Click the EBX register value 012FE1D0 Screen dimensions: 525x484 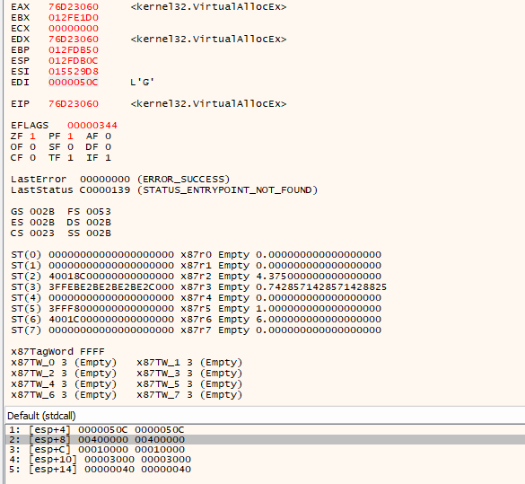(x=74, y=17)
